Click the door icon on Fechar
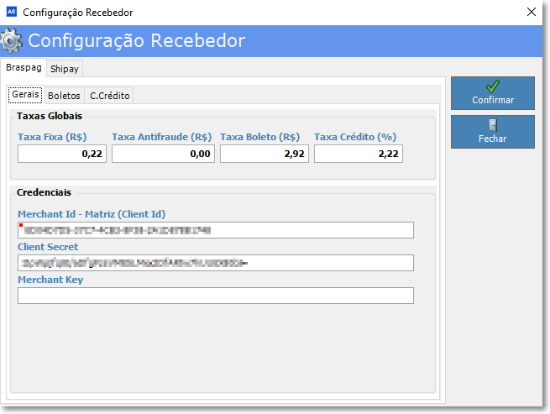Viewport: 550px width, 414px height. (x=492, y=124)
